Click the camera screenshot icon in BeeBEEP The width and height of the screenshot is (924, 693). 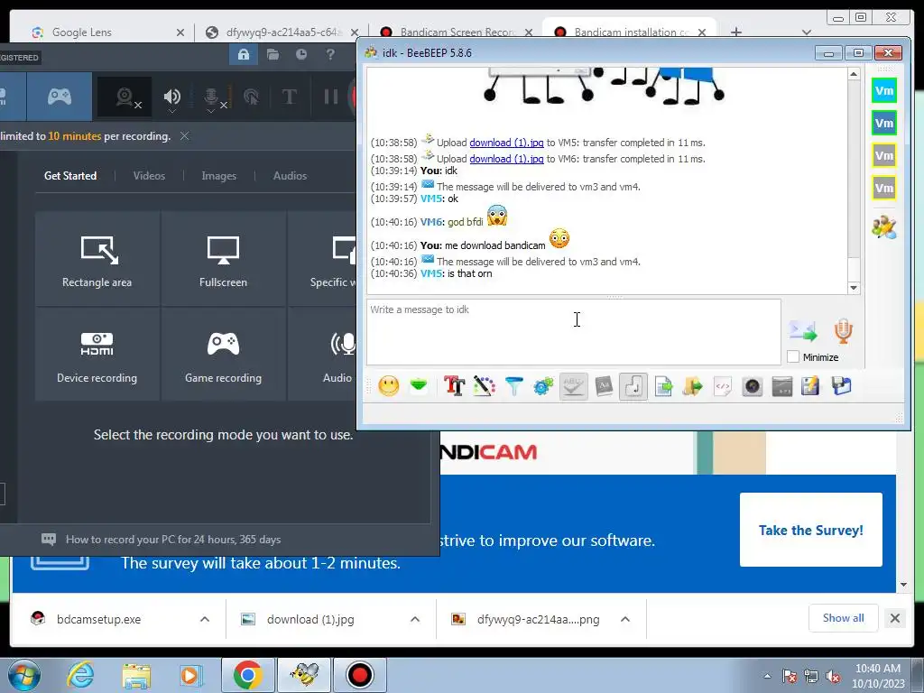click(x=753, y=386)
